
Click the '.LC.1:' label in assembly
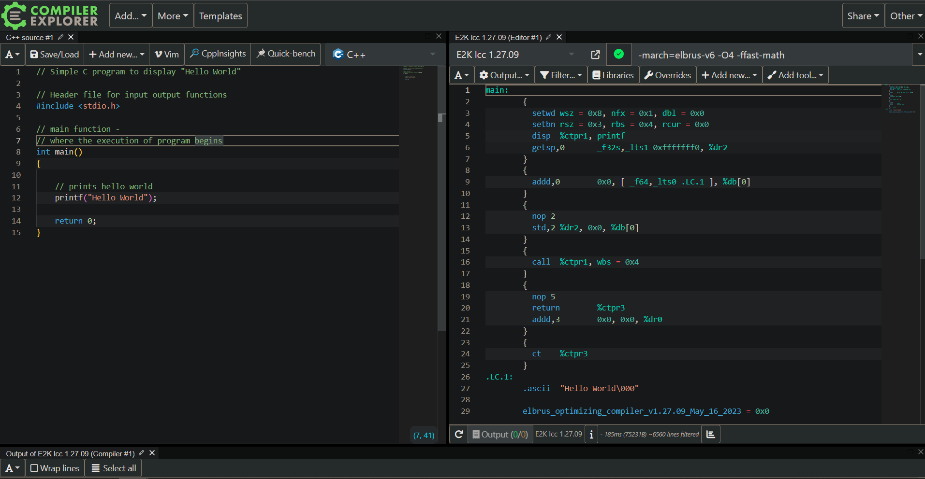[499, 377]
